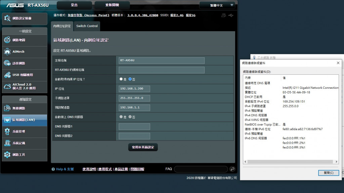Click the horizontal scrollbar in details dialog

coord(290,162)
